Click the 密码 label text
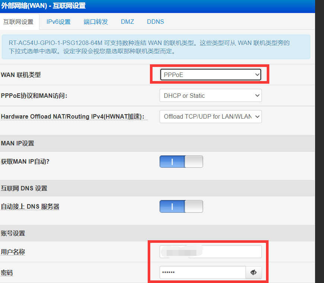Image resolution: width=324 pixels, height=283 pixels. click(x=7, y=273)
